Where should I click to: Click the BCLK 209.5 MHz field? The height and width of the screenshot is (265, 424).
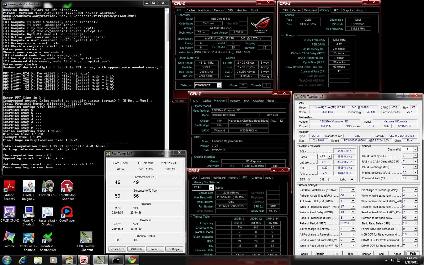coord(344,151)
